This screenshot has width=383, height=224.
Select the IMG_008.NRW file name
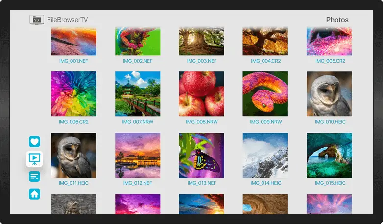202,122
